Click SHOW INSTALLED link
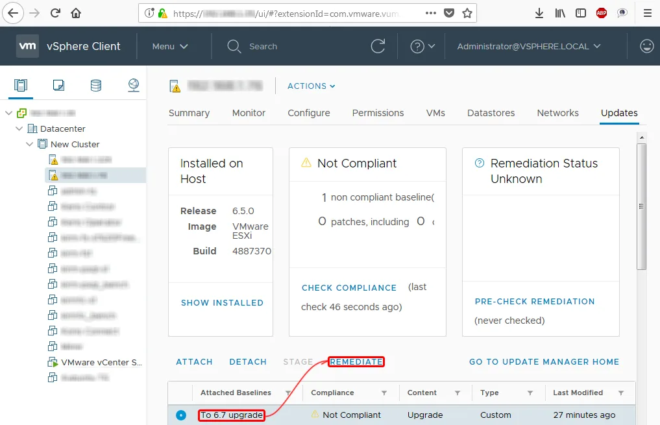The height and width of the screenshot is (425, 660). pyautogui.click(x=222, y=302)
